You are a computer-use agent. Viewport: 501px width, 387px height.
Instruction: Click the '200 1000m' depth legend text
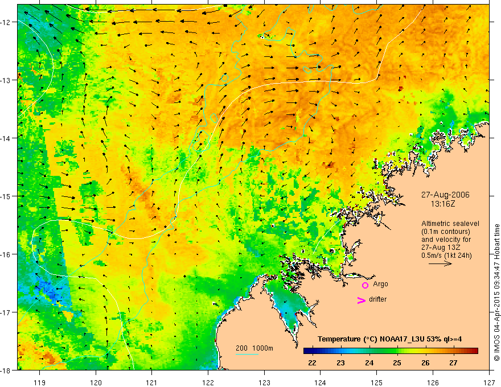254,348
